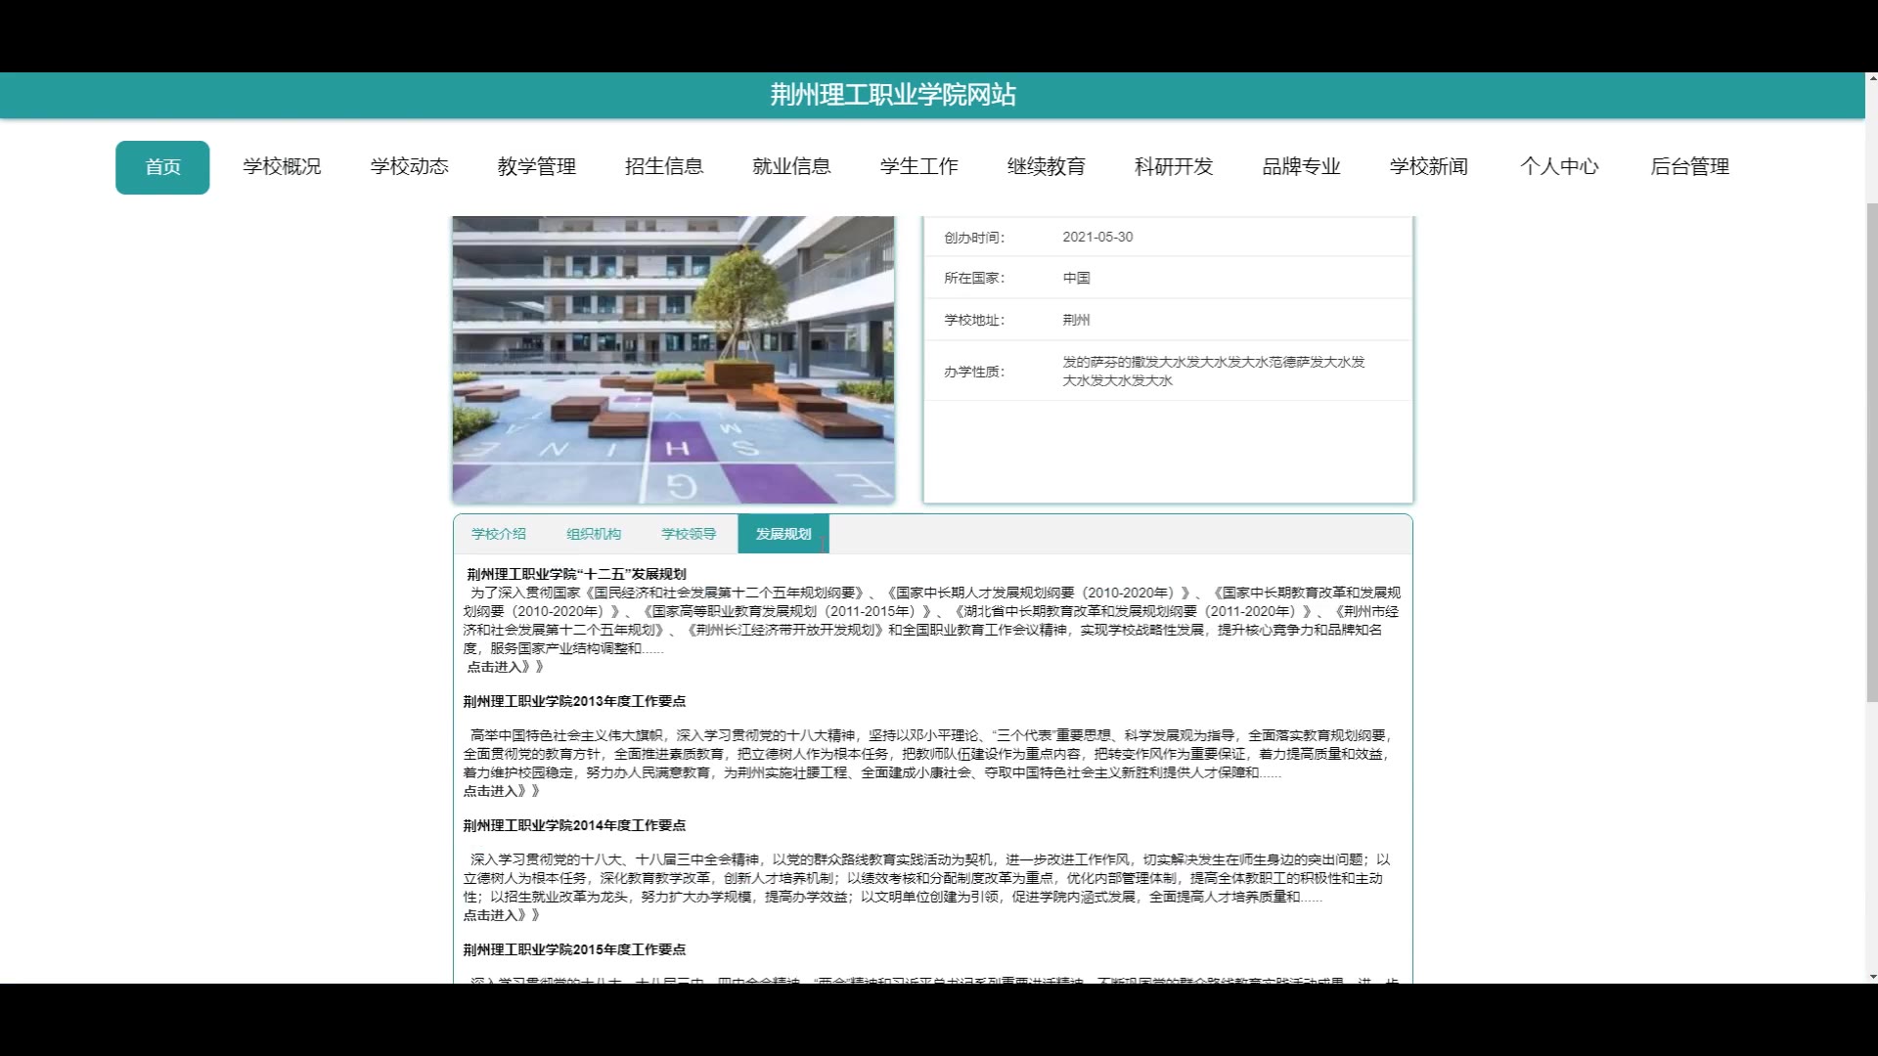
Task: Click the scrollbar up arrow
Action: point(1872,79)
